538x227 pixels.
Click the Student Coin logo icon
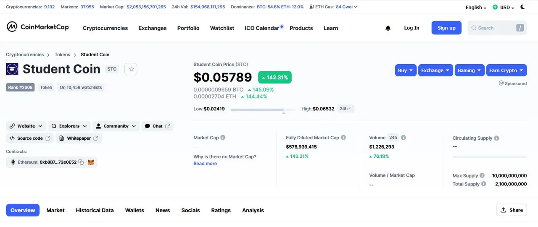point(12,69)
